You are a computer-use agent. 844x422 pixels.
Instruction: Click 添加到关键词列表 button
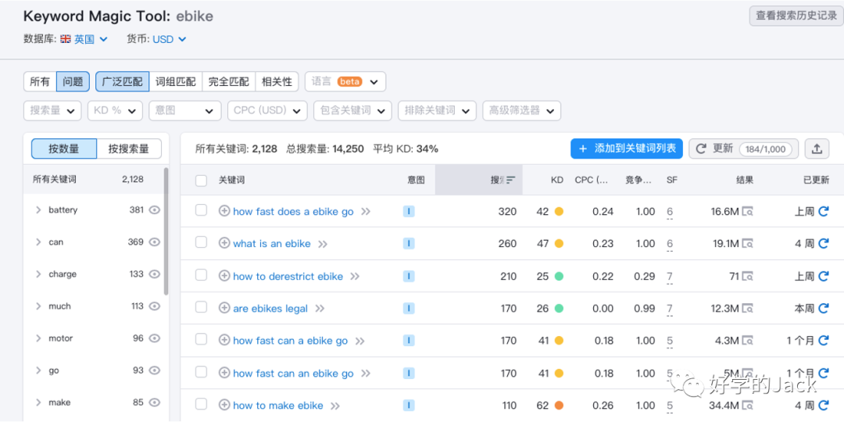tap(627, 148)
